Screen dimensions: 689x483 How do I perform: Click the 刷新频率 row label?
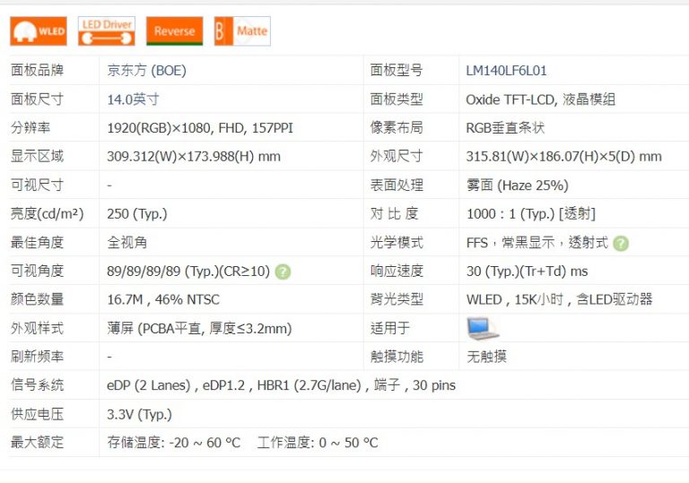pos(38,357)
